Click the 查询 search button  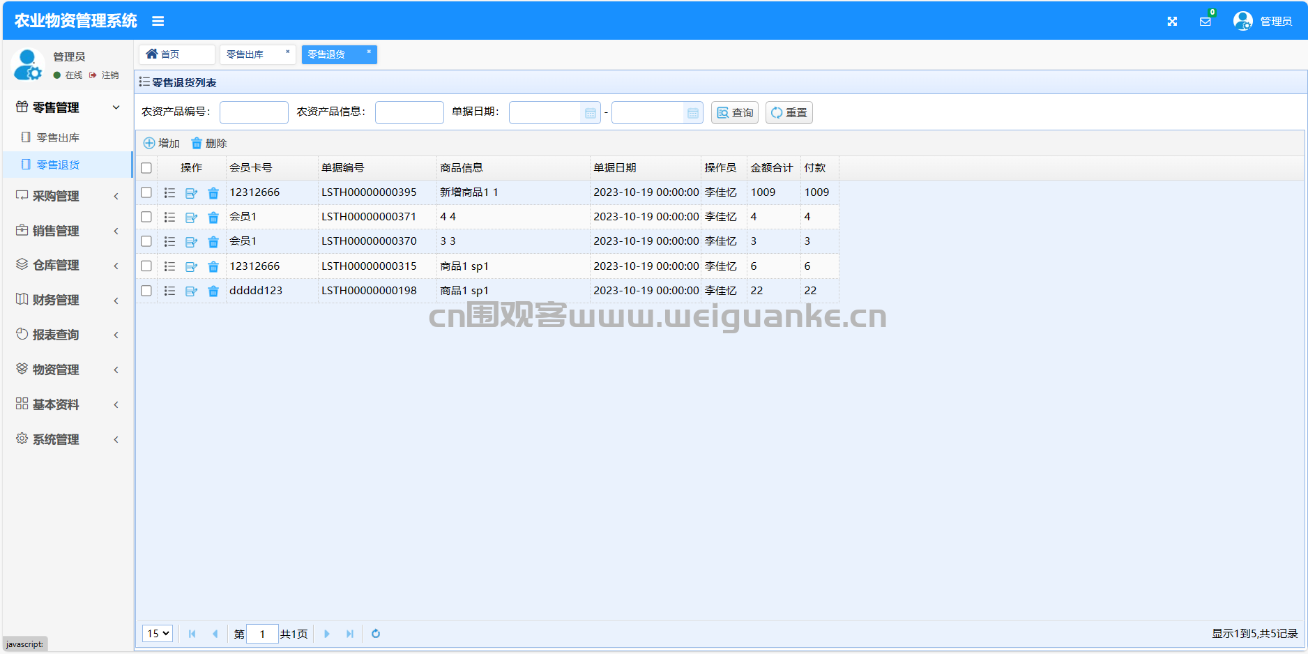click(735, 113)
